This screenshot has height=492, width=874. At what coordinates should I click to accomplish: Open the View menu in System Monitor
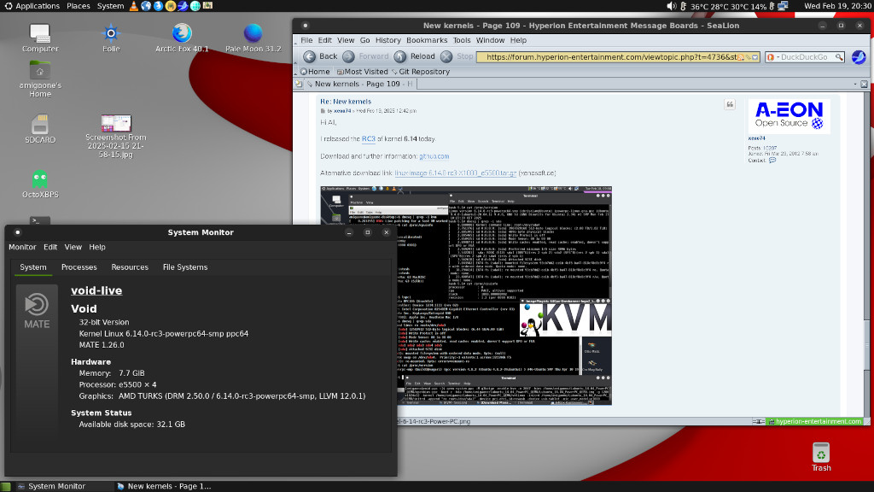tap(73, 247)
